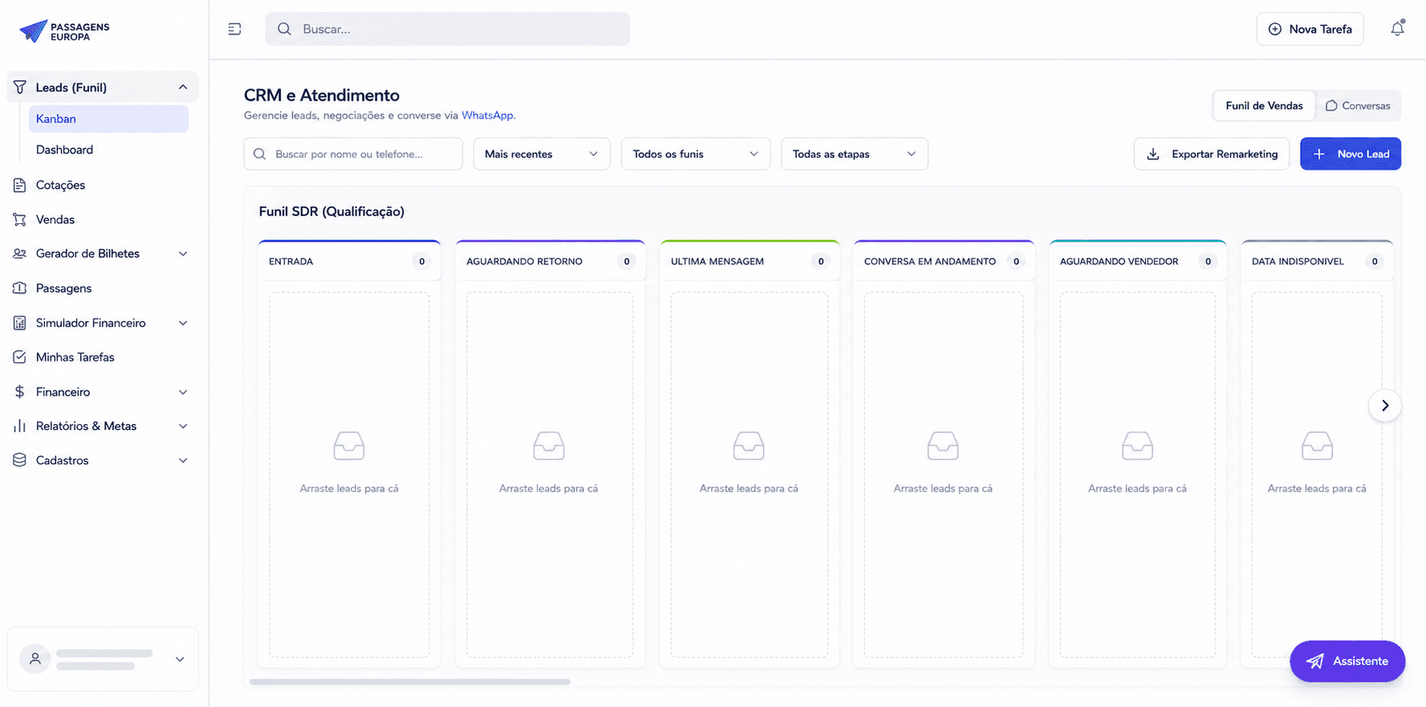Open the Todas as etapas dropdown
Viewport: 1426px width, 707px height.
(854, 154)
